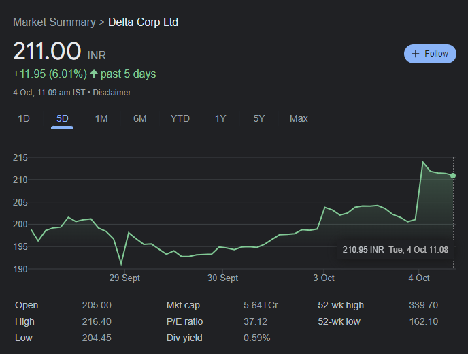The image size is (468, 354).
Task: Select the 5D range tab
Action: (x=63, y=118)
